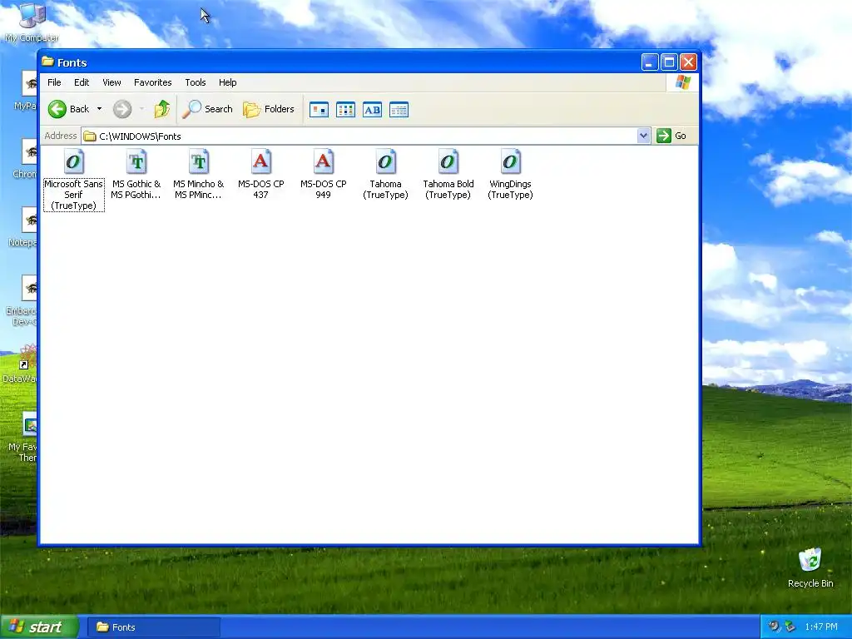This screenshot has height=639, width=852.
Task: Open the Start menu
Action: [39, 627]
